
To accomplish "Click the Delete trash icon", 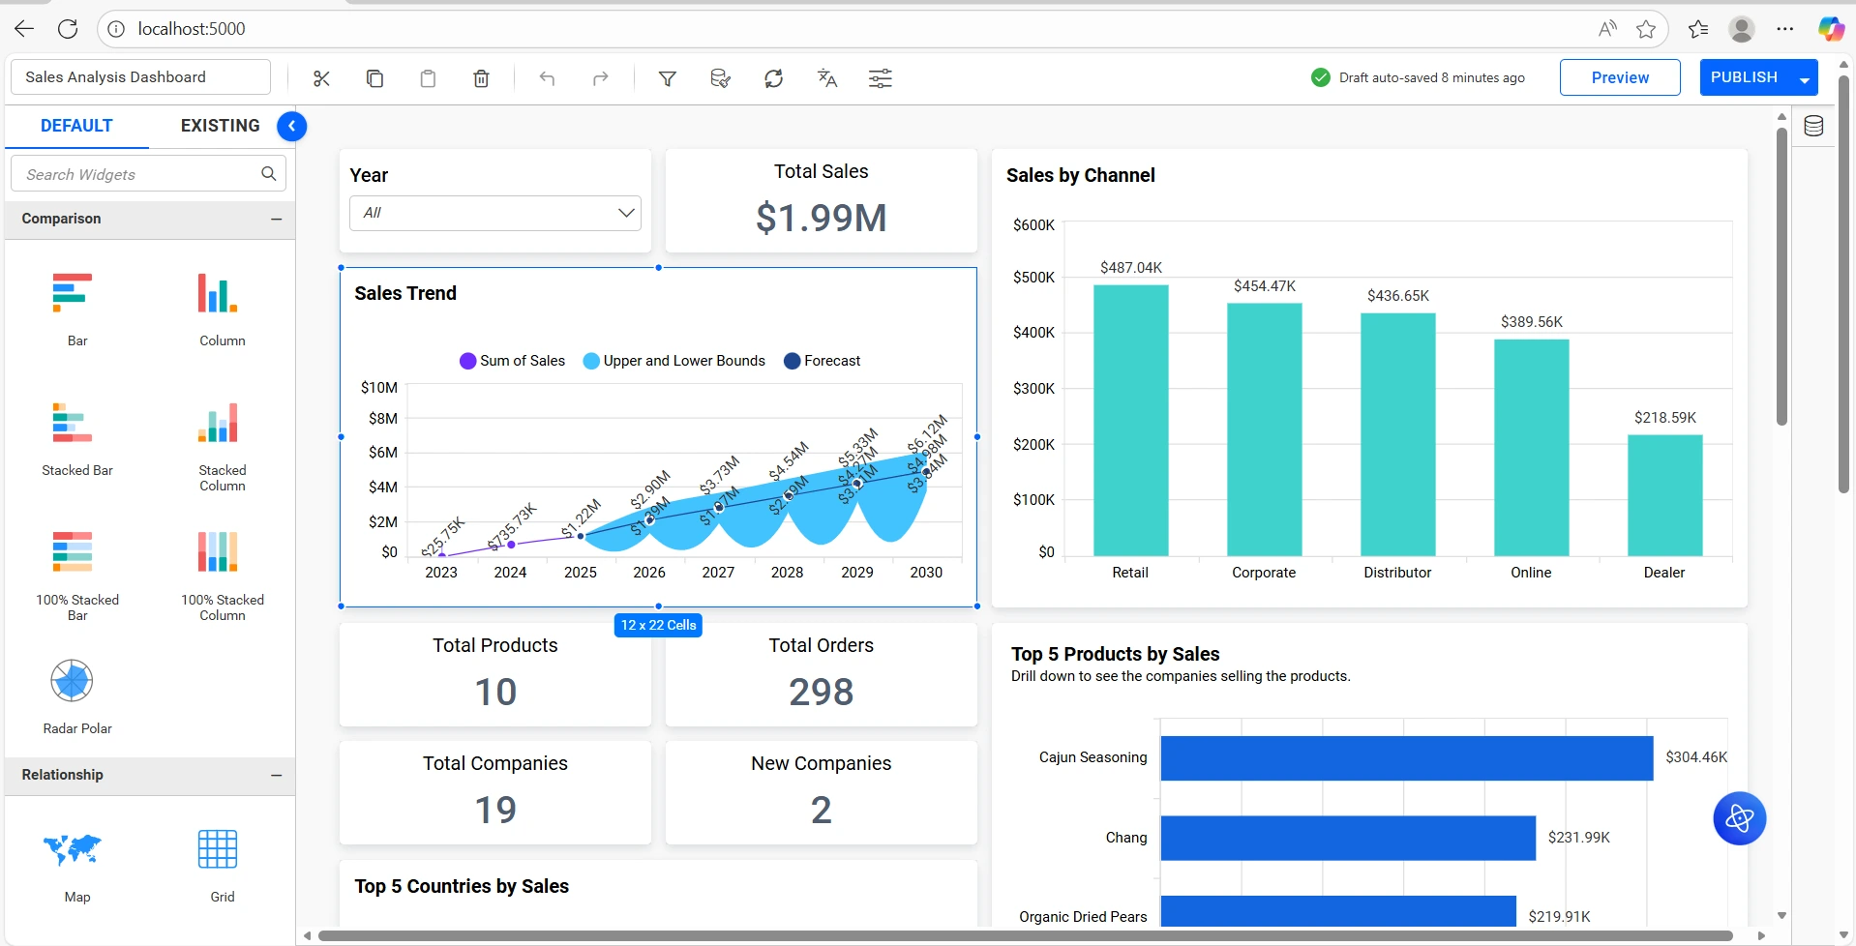I will pyautogui.click(x=481, y=78).
